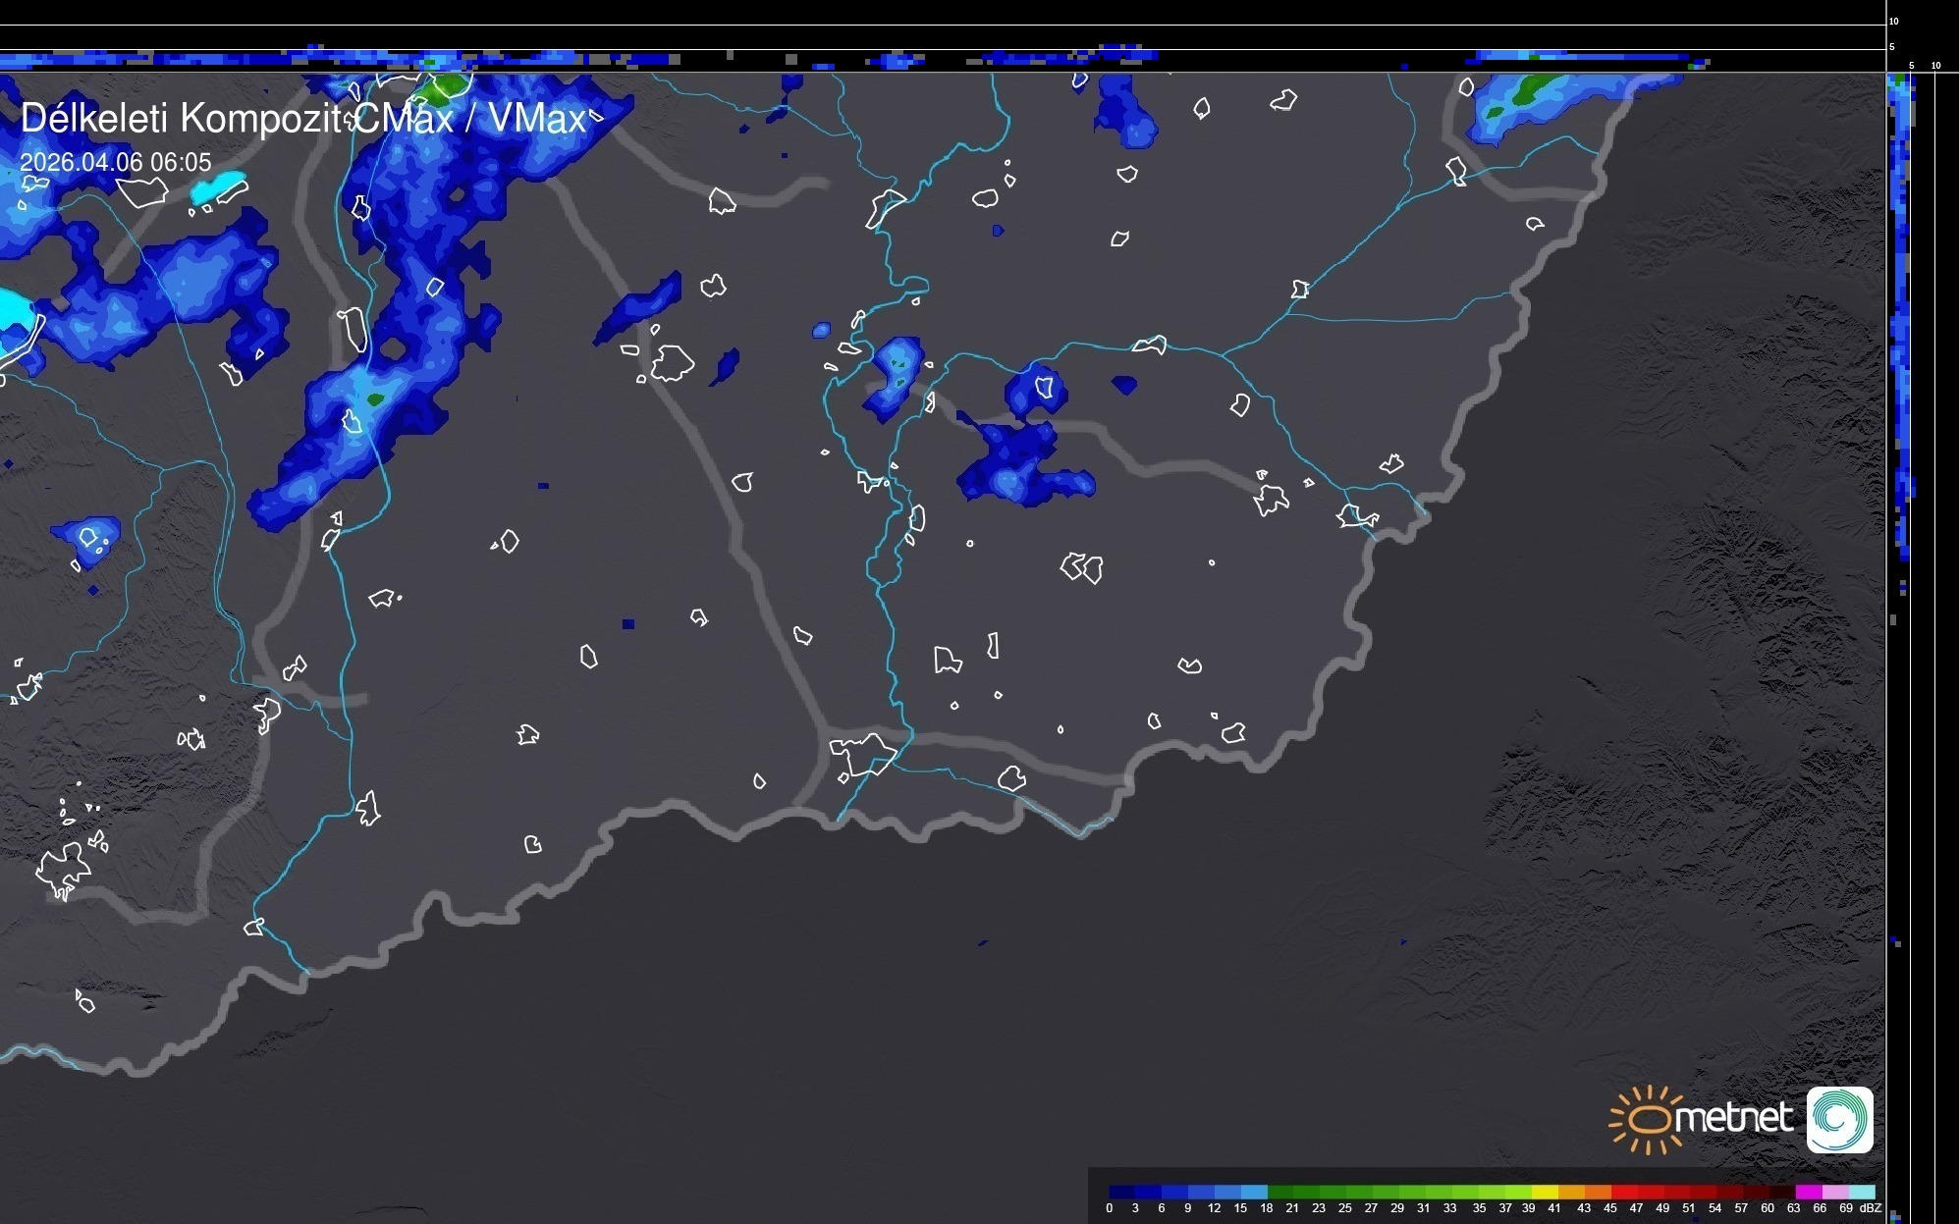Select the bright red 45 dBZ swatch
This screenshot has height=1224, width=1959.
[1623, 1192]
